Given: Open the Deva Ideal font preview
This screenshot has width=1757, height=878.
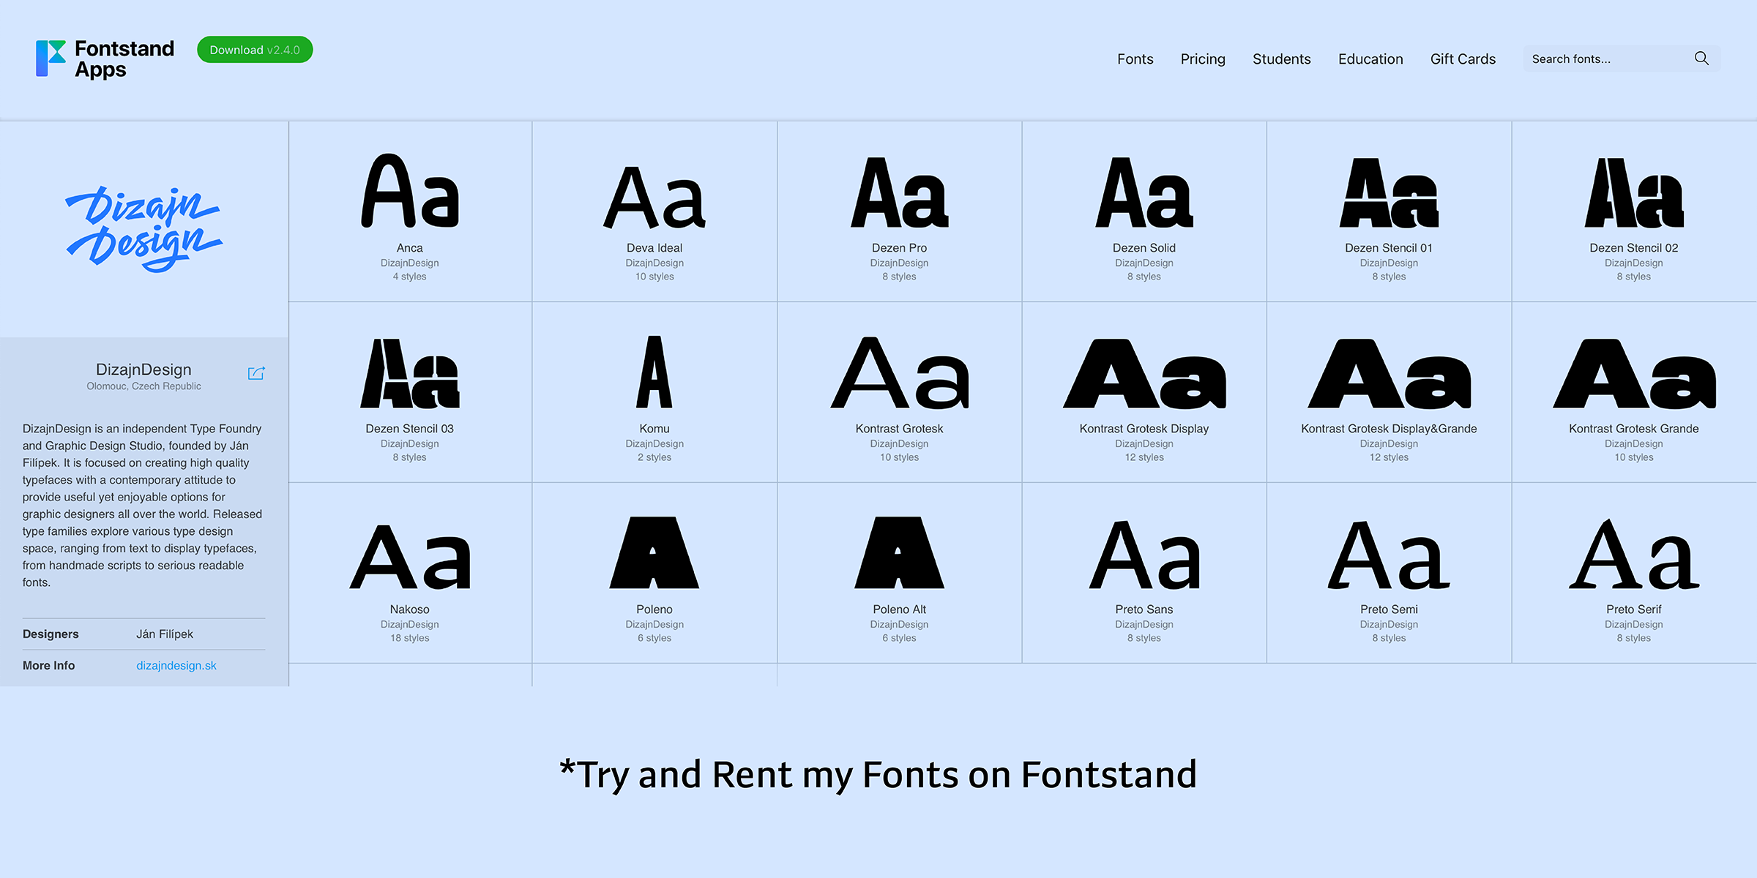Looking at the screenshot, I should (654, 211).
